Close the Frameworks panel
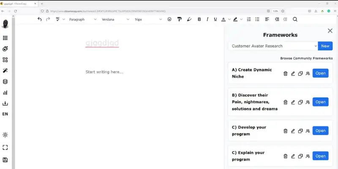The width and height of the screenshot is (338, 169). 330,30
